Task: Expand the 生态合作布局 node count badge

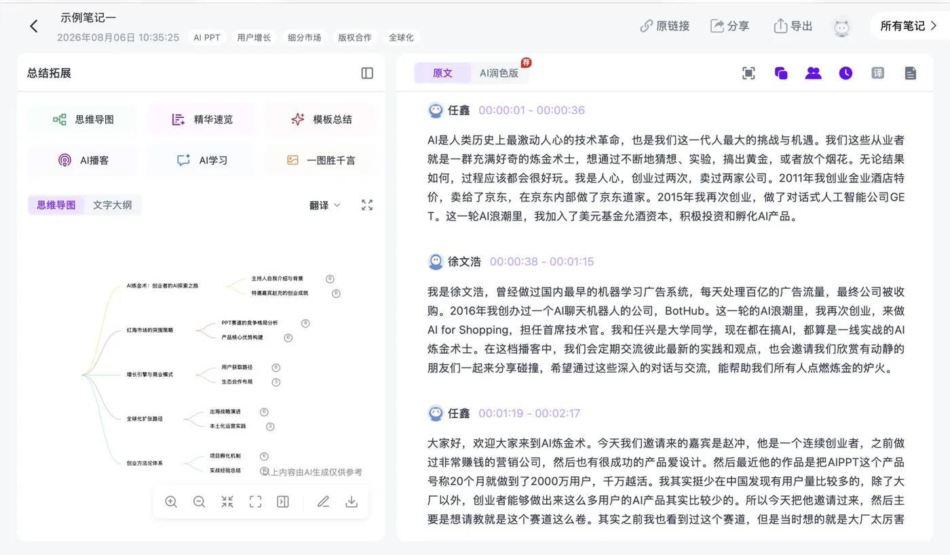Action: point(276,382)
